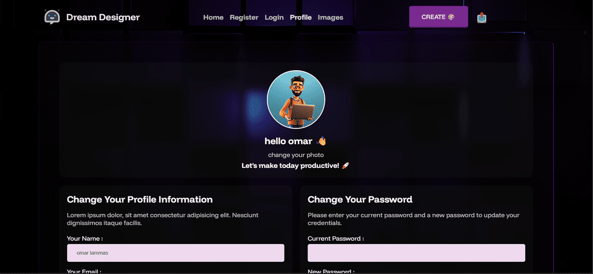Click the Dream Designer brand name
The height and width of the screenshot is (274, 593).
(103, 17)
